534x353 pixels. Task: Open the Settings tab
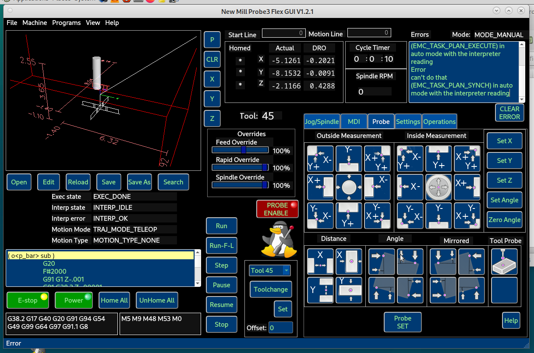point(408,122)
